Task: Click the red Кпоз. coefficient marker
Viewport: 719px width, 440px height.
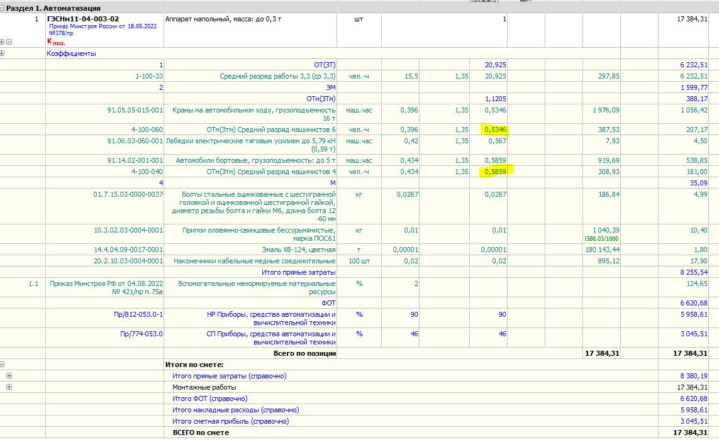Action: (56, 42)
